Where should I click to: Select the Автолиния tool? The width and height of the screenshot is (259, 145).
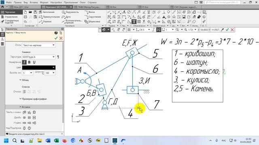[47, 12]
